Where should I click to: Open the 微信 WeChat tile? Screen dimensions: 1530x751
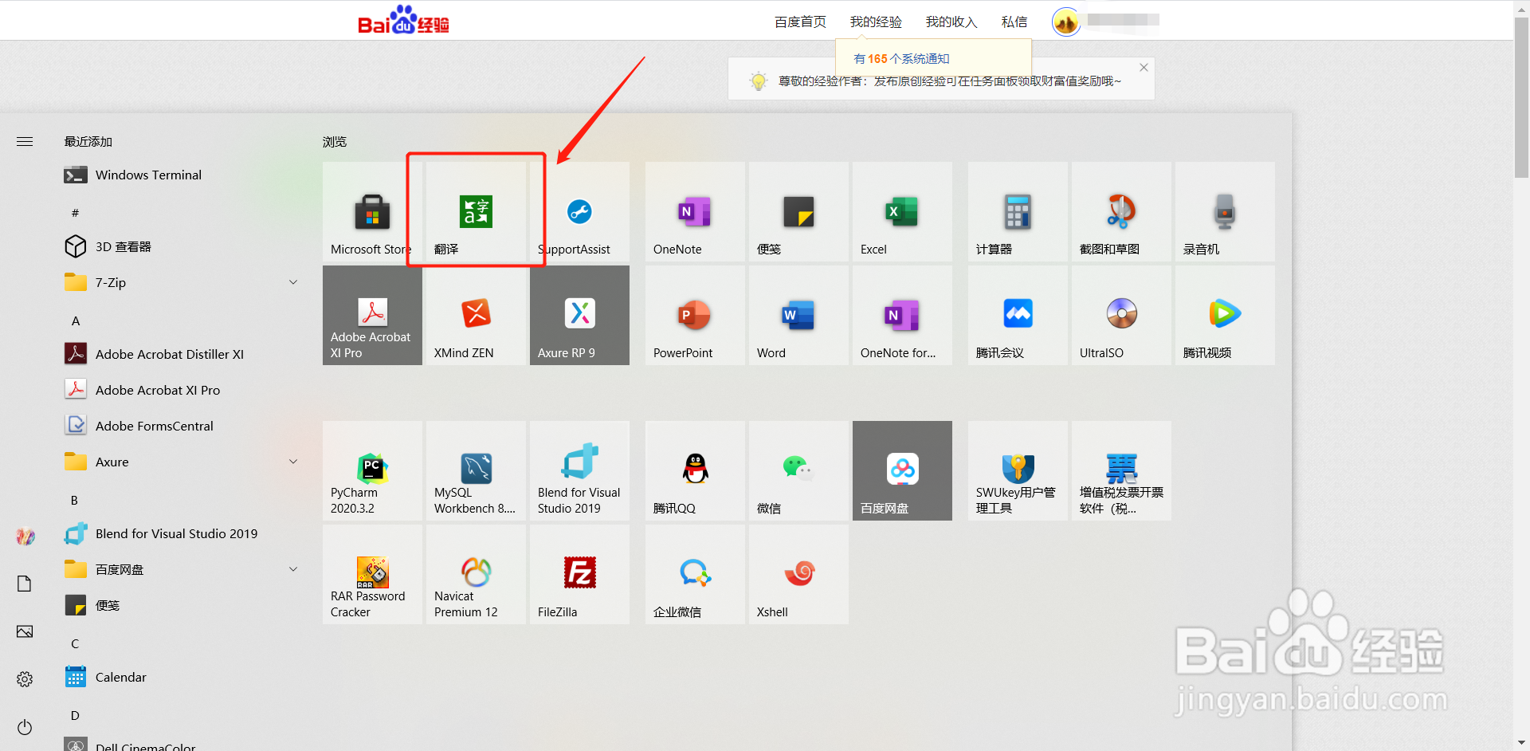798,471
